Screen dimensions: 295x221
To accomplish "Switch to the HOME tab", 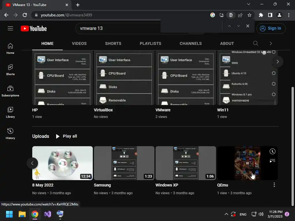I will [48, 43].
